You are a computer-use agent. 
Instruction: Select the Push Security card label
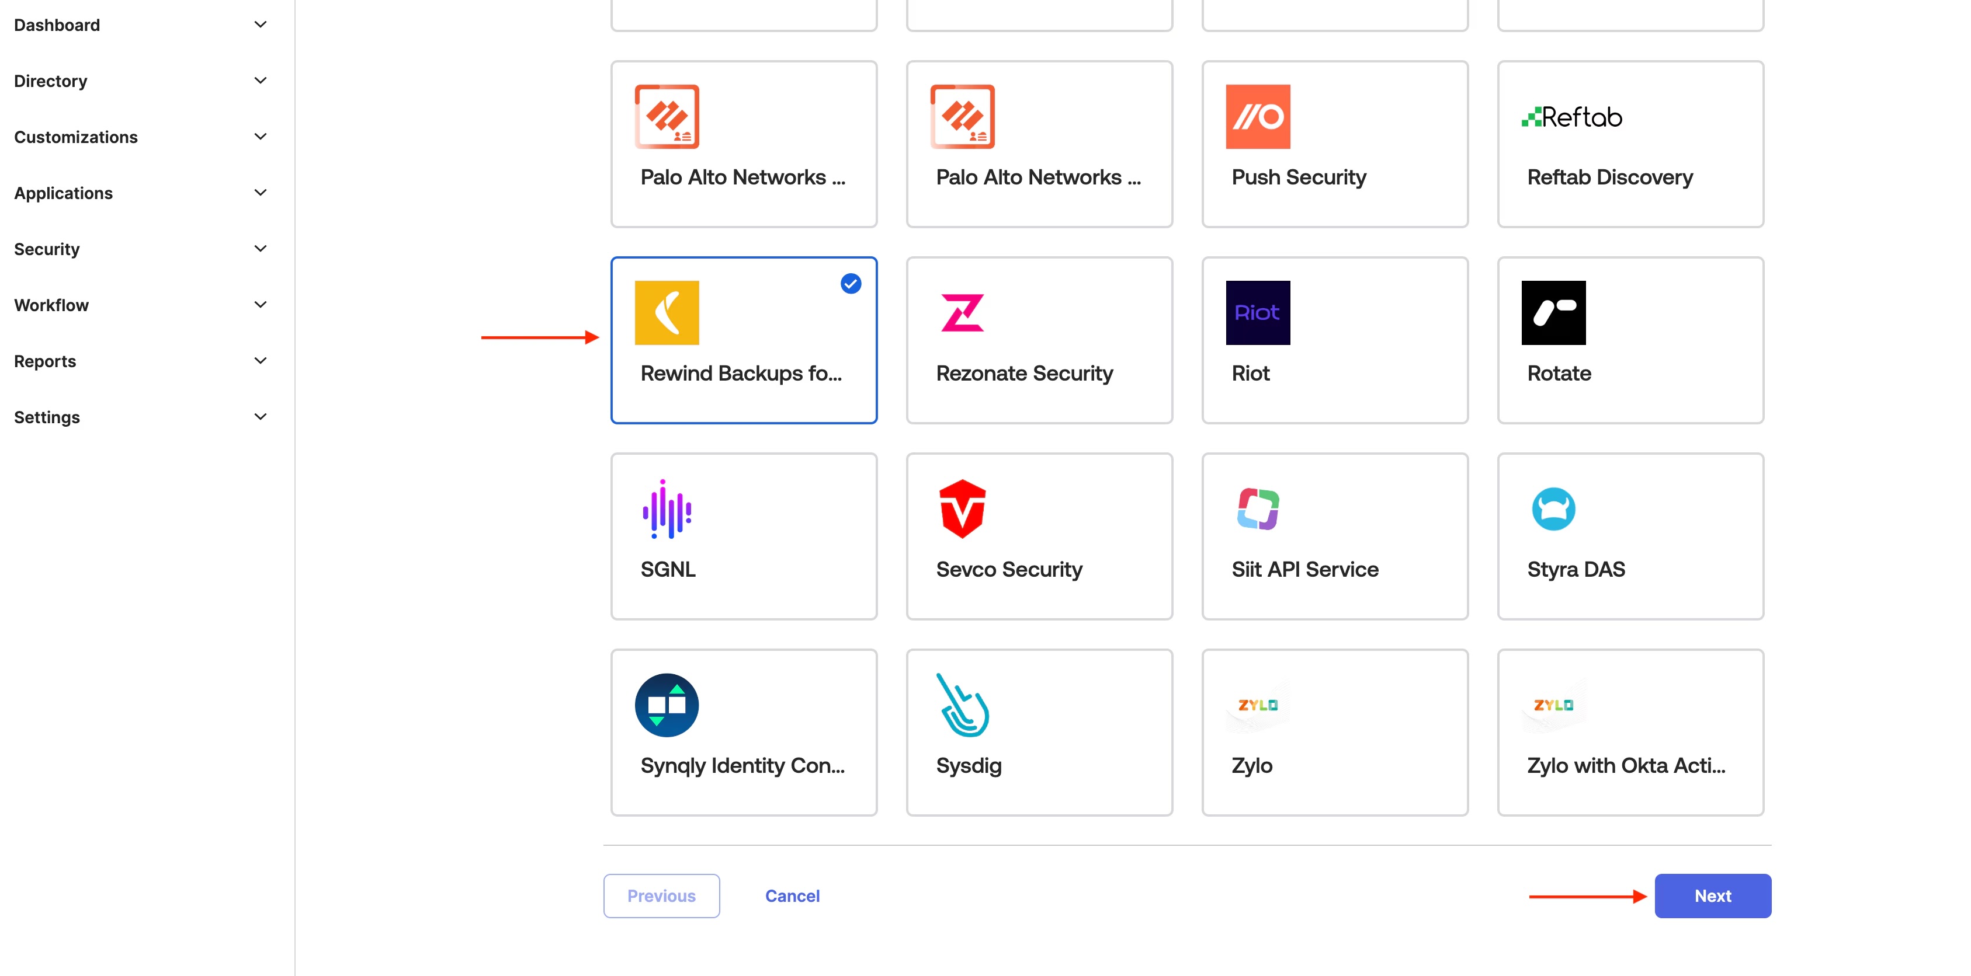(x=1299, y=177)
